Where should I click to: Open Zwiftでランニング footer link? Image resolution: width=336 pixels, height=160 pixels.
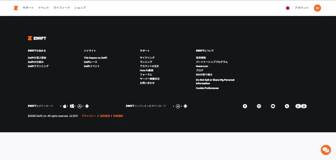[x=38, y=66]
